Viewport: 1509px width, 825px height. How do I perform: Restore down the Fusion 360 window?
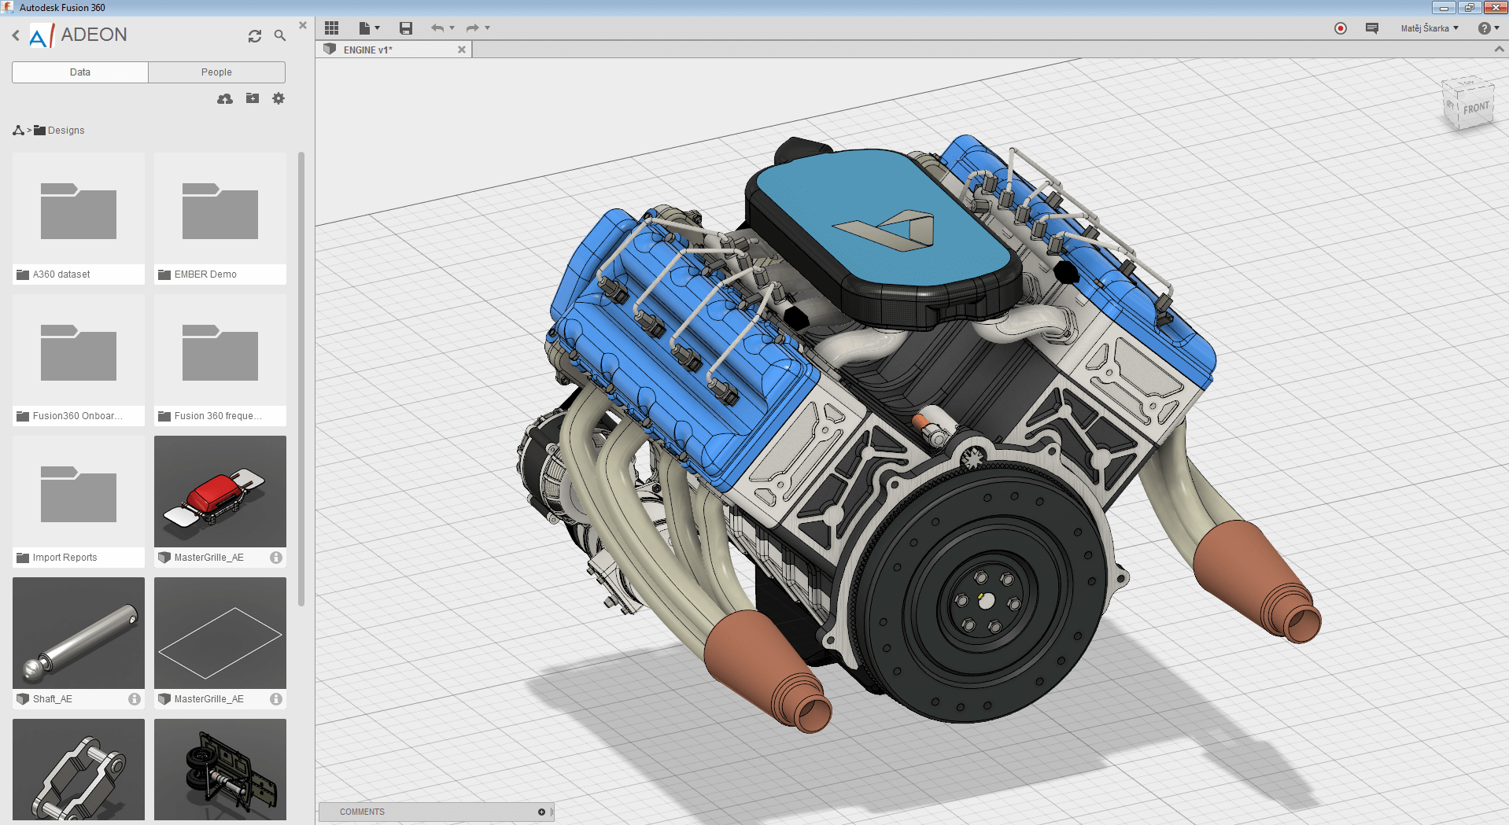click(x=1469, y=8)
